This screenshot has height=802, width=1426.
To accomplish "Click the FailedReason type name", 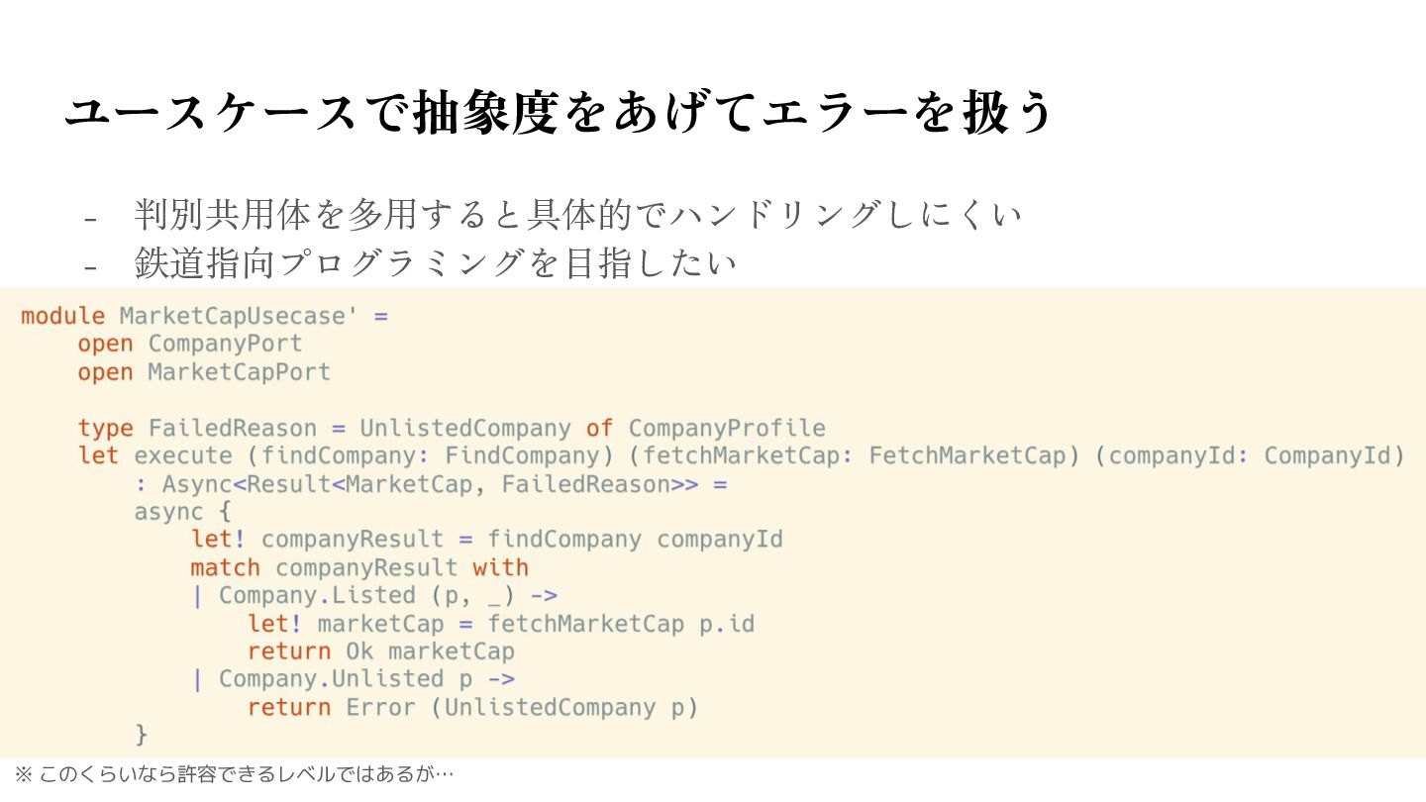I will [232, 429].
